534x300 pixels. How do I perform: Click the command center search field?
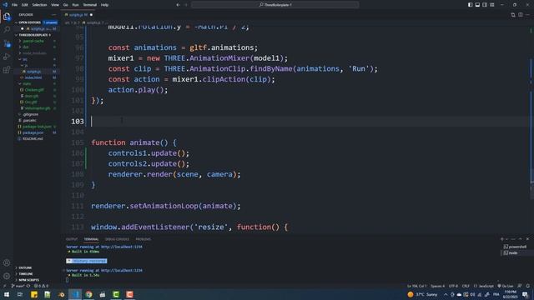point(275,5)
